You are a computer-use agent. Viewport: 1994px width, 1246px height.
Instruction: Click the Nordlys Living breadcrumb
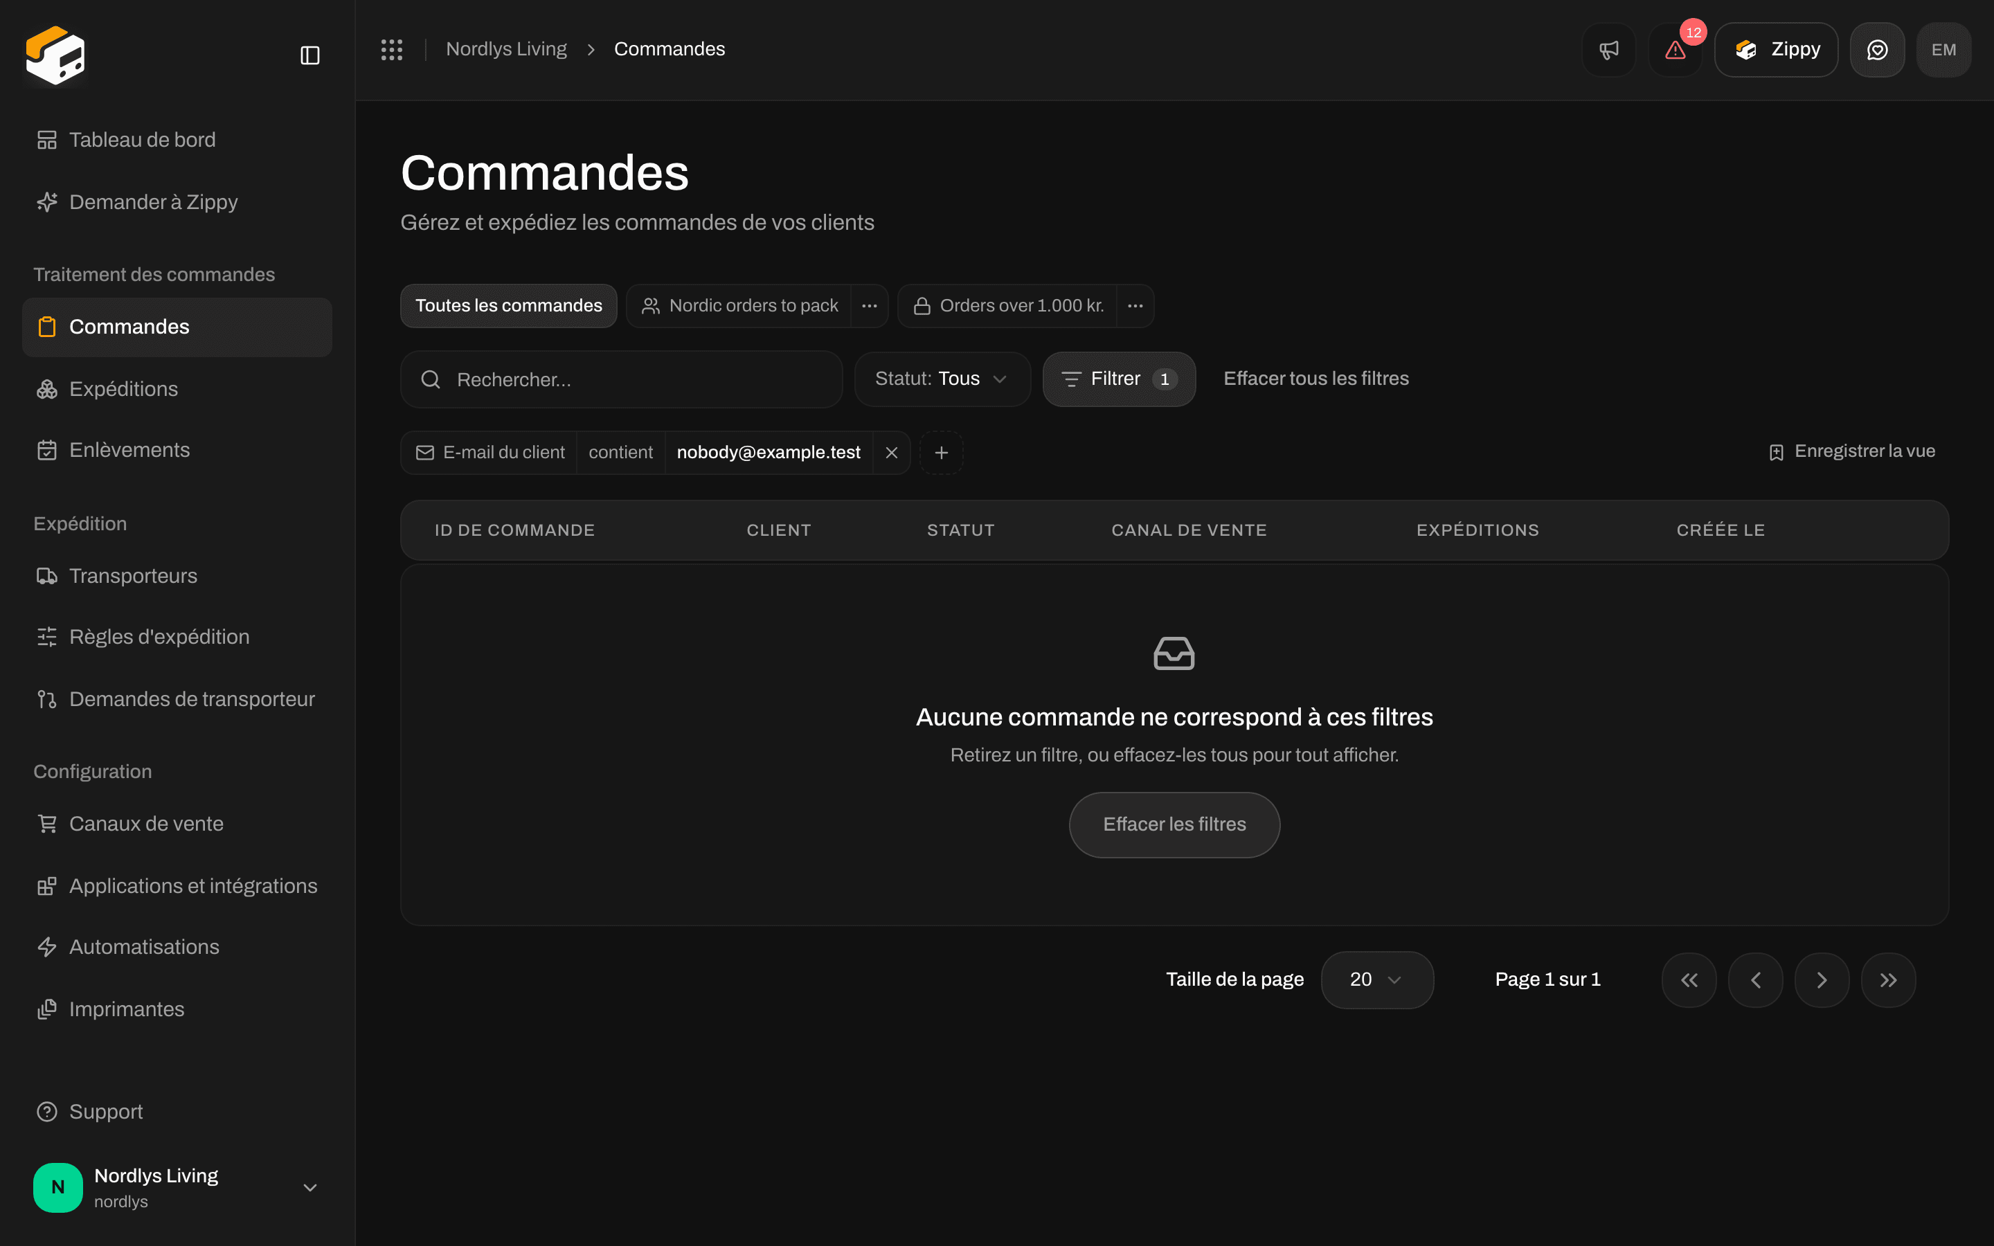(506, 49)
